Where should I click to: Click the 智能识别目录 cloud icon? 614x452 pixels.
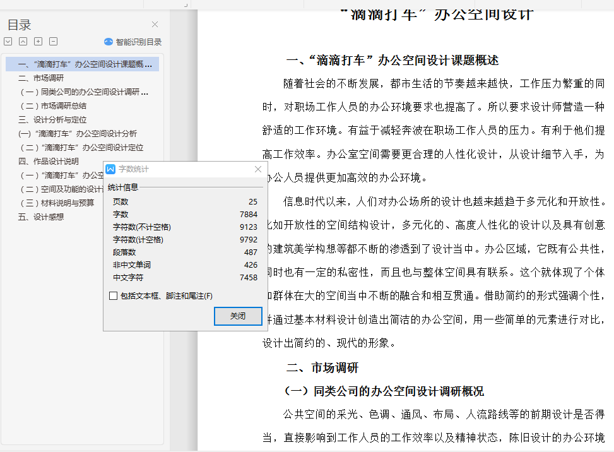tap(109, 42)
